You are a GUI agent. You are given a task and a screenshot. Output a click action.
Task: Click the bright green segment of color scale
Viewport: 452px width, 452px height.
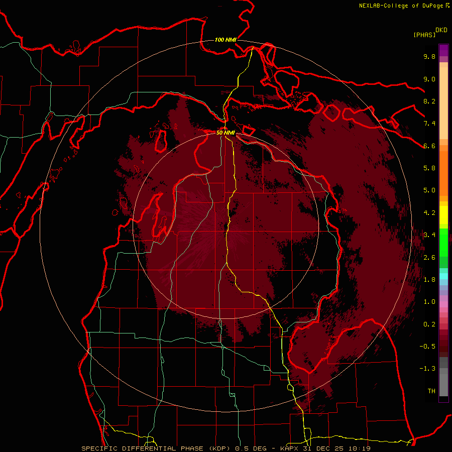pyautogui.click(x=443, y=242)
